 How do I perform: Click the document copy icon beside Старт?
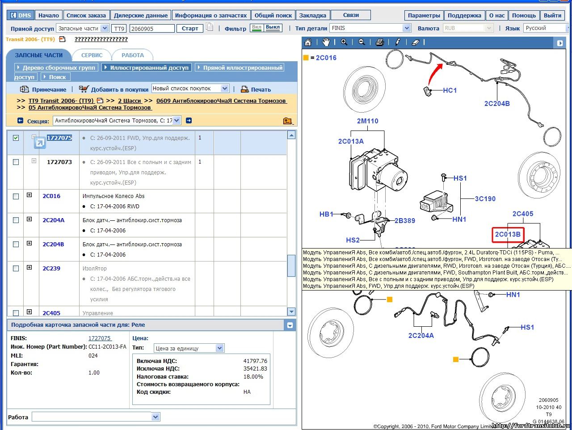coord(210,27)
